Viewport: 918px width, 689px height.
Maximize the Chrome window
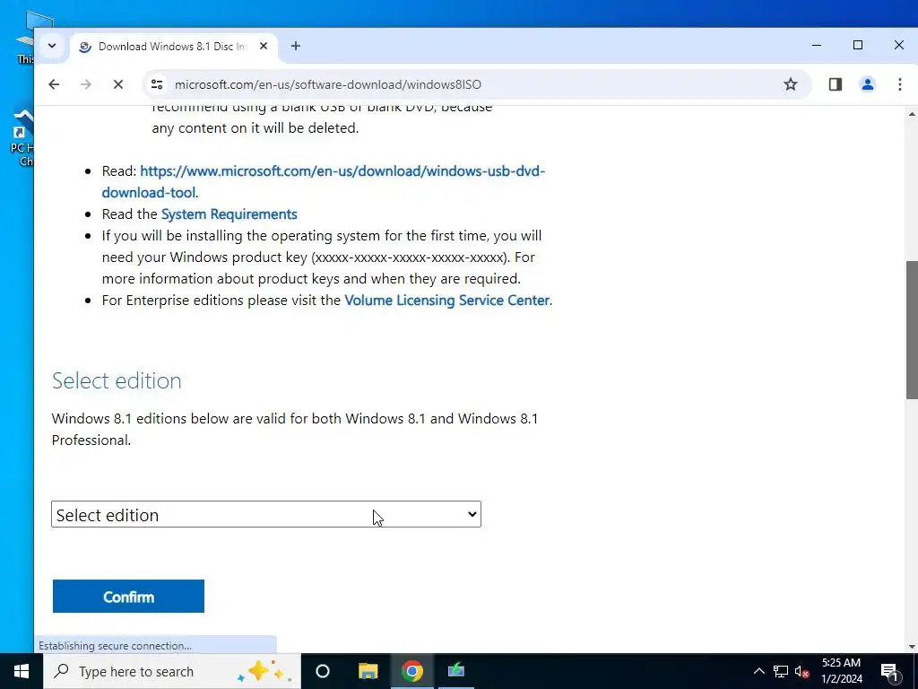point(858,45)
